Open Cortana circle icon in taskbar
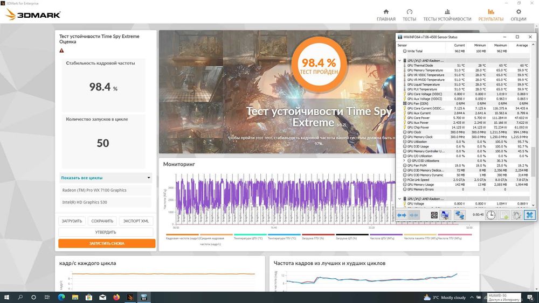 [x=33, y=298]
